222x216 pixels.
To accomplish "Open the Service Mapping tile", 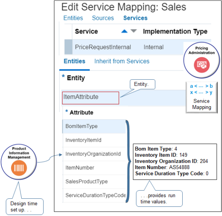I will 202,97.
